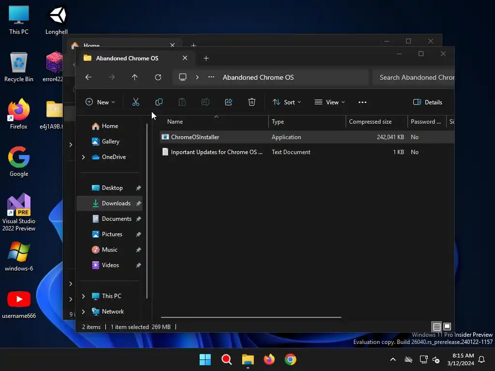Open the address bar ellipsis breadcrumb menu
Viewport: 495px width, 371px height.
(211, 77)
